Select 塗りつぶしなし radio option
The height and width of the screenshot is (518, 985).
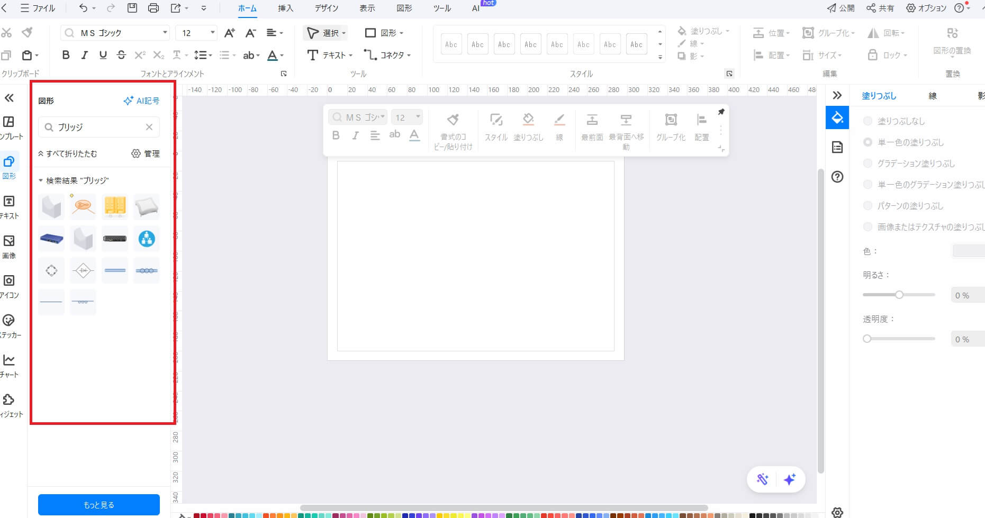tap(867, 121)
